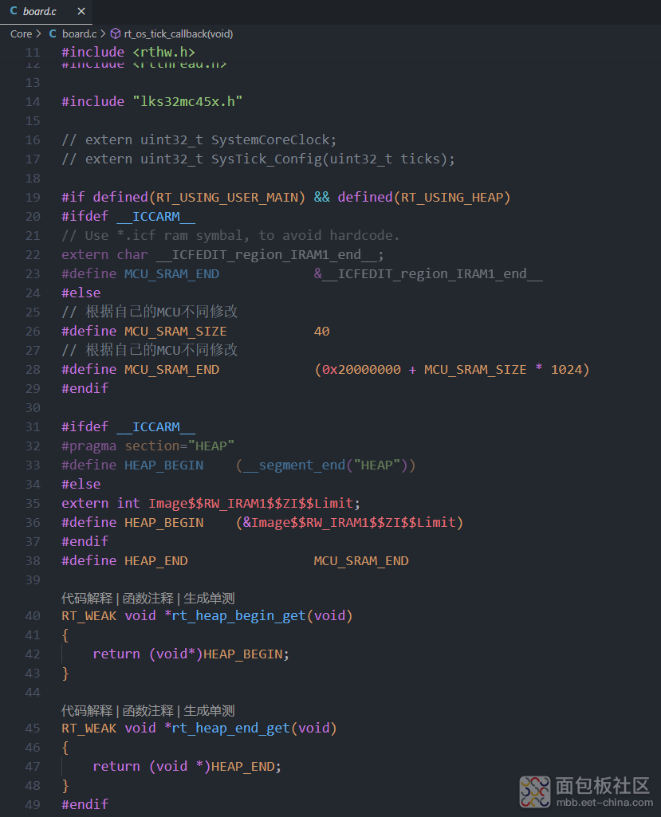Click the value 40 of MCU_SRAM_SIZE
The width and height of the screenshot is (661, 817).
321,332
